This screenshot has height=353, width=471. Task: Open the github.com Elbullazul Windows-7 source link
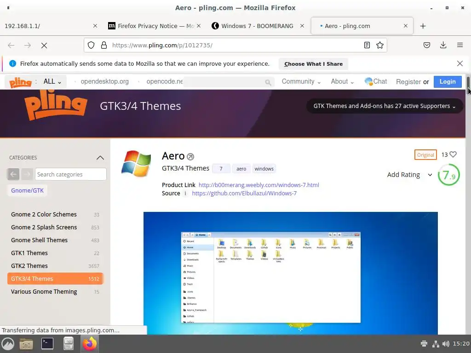pos(244,194)
